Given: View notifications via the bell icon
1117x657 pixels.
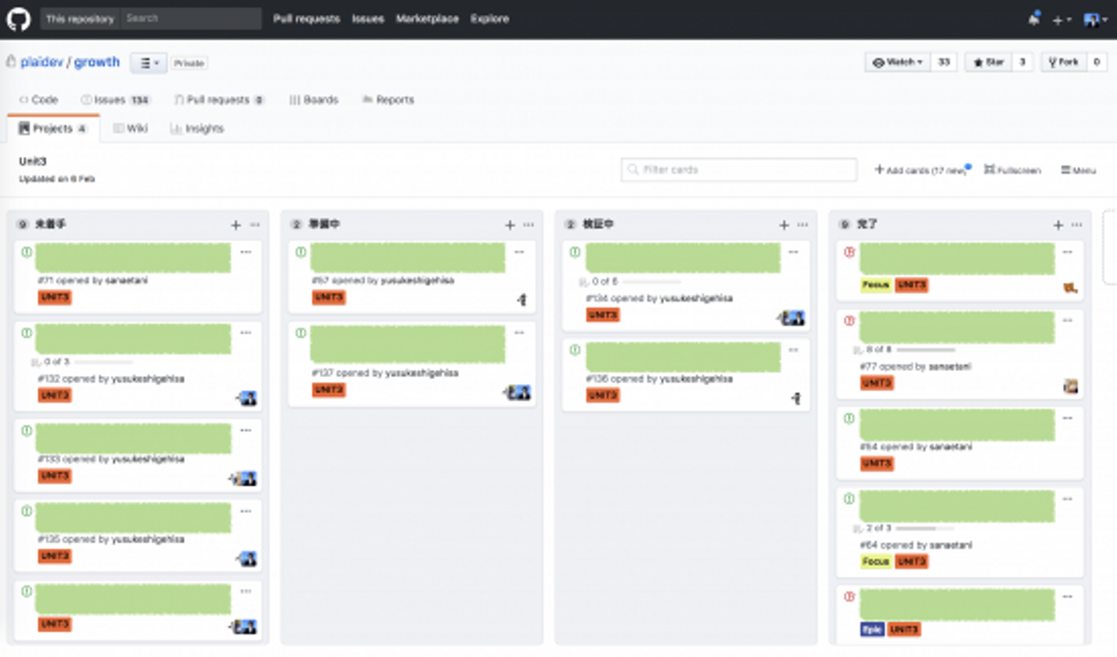Looking at the screenshot, I should (x=1034, y=19).
